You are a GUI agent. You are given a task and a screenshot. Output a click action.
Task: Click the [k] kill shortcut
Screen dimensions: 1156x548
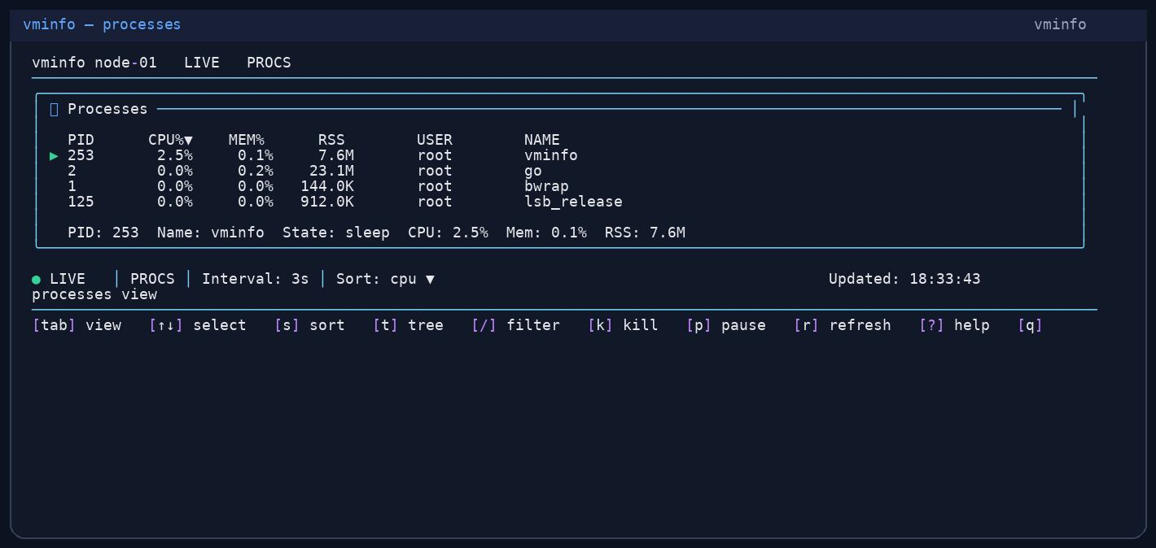(x=623, y=325)
